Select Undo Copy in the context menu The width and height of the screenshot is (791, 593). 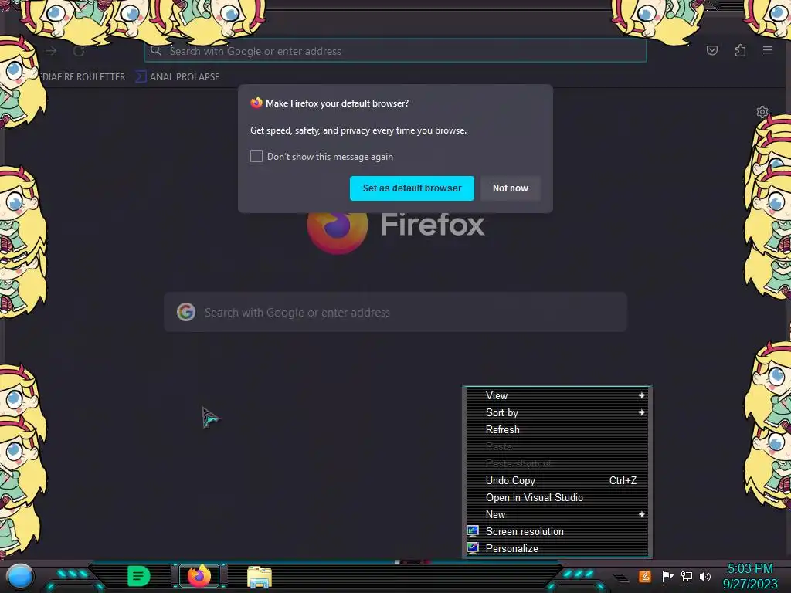[x=557, y=480]
